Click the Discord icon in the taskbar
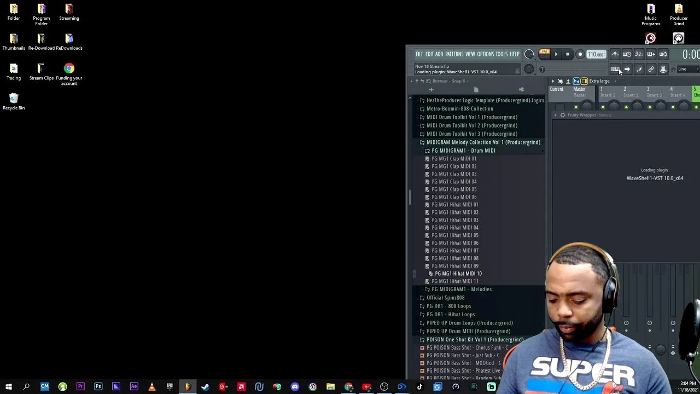 tap(295, 387)
